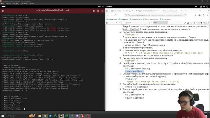
Task: Open GNOME clock Oct 25 calendar
Action: click(105, 7)
